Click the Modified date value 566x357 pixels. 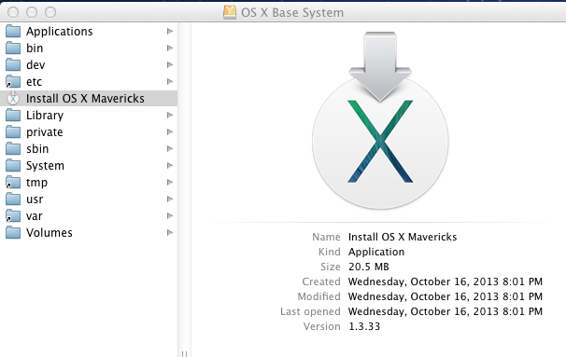(446, 296)
